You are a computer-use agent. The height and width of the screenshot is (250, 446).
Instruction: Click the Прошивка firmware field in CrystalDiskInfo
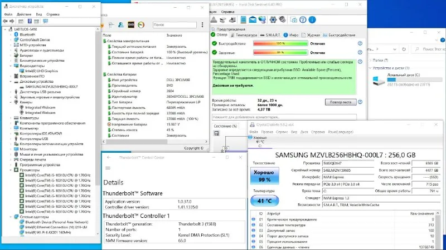pos(348,163)
